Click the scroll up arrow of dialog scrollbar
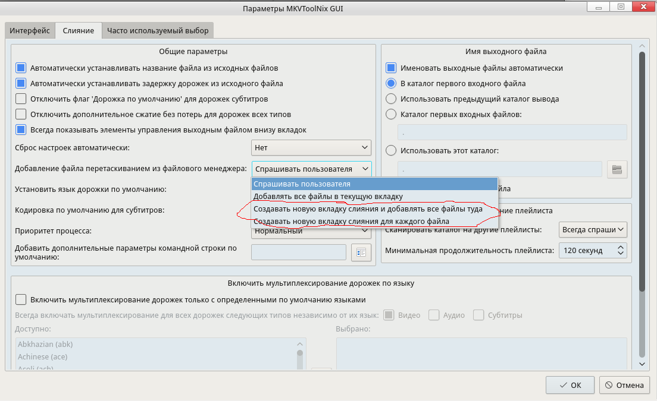Screen dimensions: 657x401 [x=642, y=46]
